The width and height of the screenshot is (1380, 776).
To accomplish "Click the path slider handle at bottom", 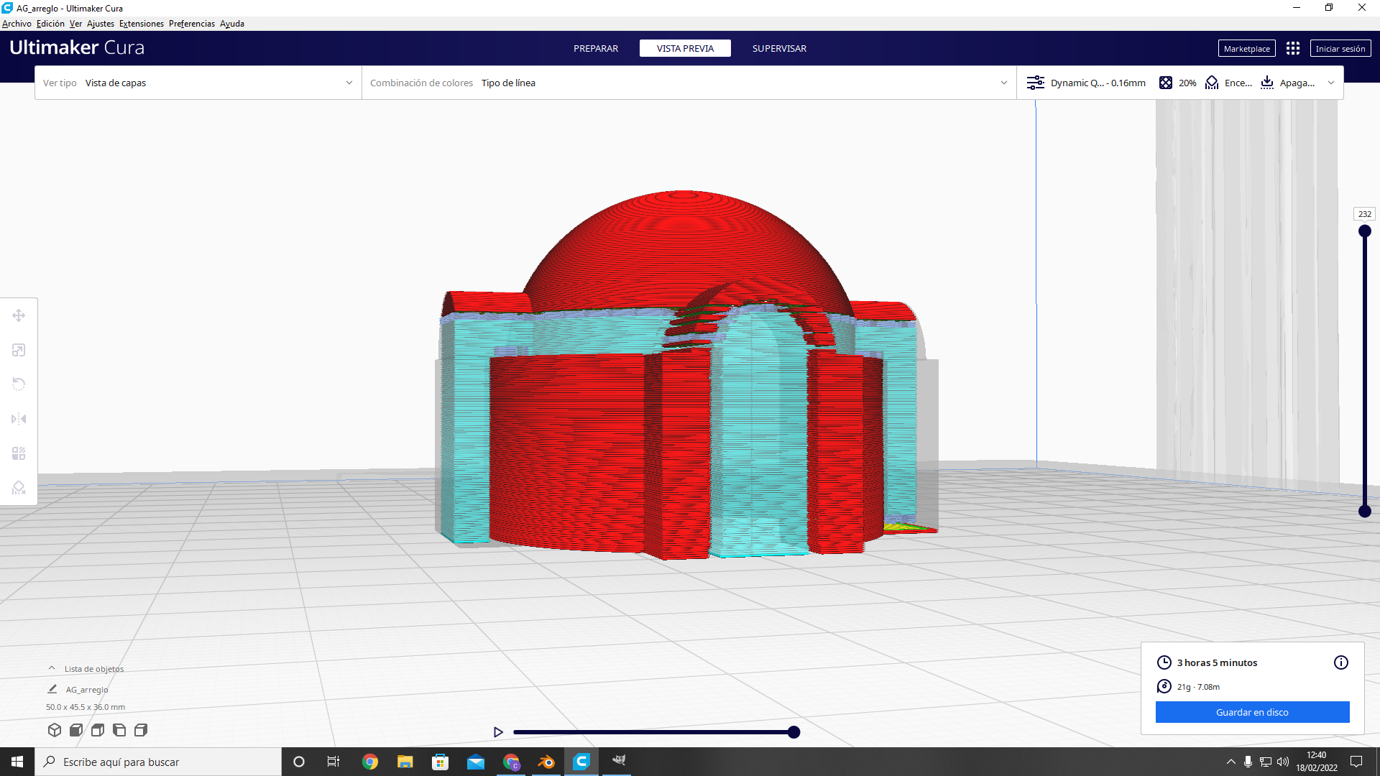I will coord(793,732).
